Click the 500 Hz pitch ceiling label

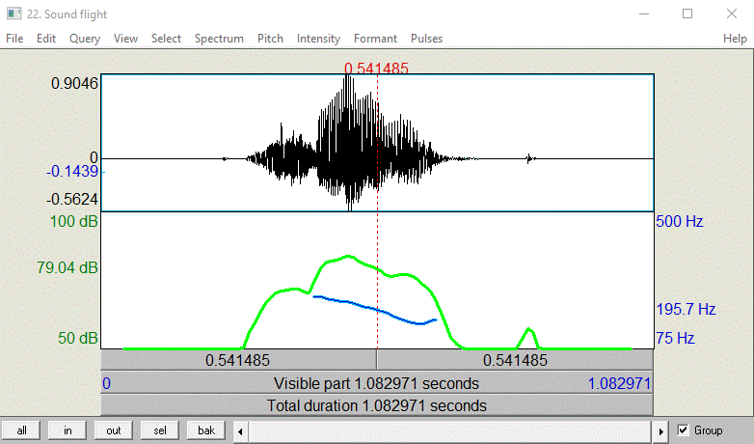point(680,222)
